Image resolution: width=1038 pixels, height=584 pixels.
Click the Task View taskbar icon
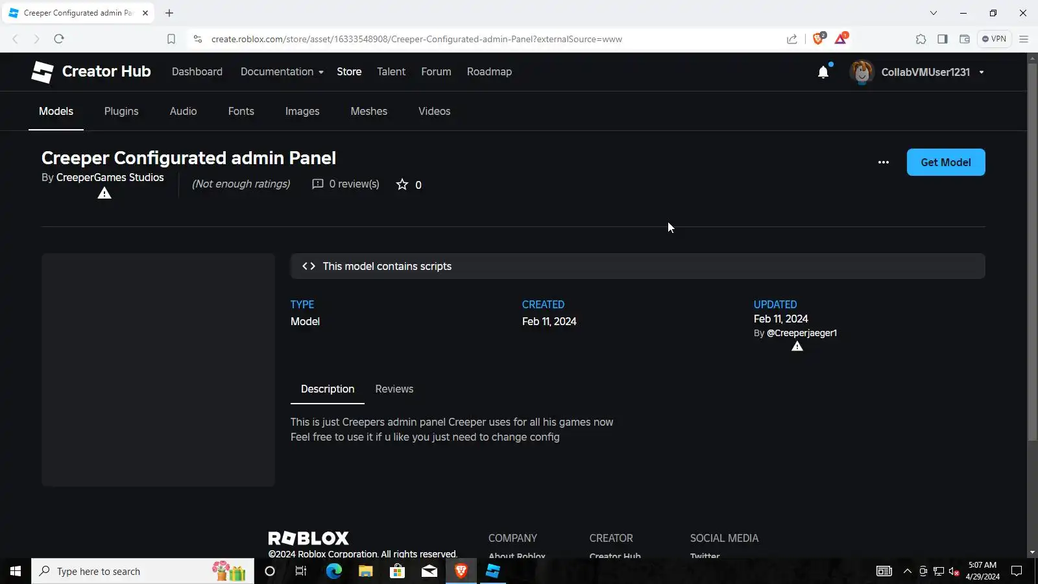tap(301, 571)
